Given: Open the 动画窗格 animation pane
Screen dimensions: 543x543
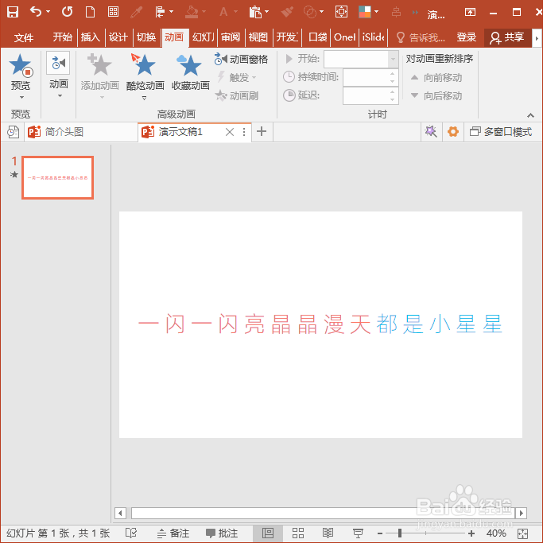Looking at the screenshot, I should point(241,59).
